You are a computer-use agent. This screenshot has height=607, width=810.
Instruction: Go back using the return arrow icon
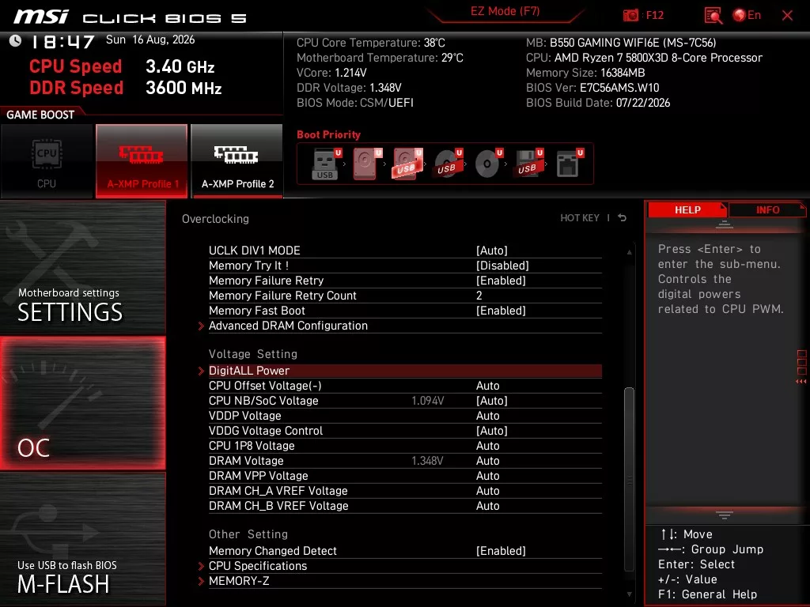(622, 218)
